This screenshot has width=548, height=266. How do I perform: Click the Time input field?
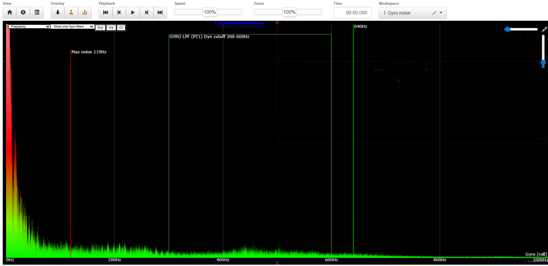tap(352, 13)
